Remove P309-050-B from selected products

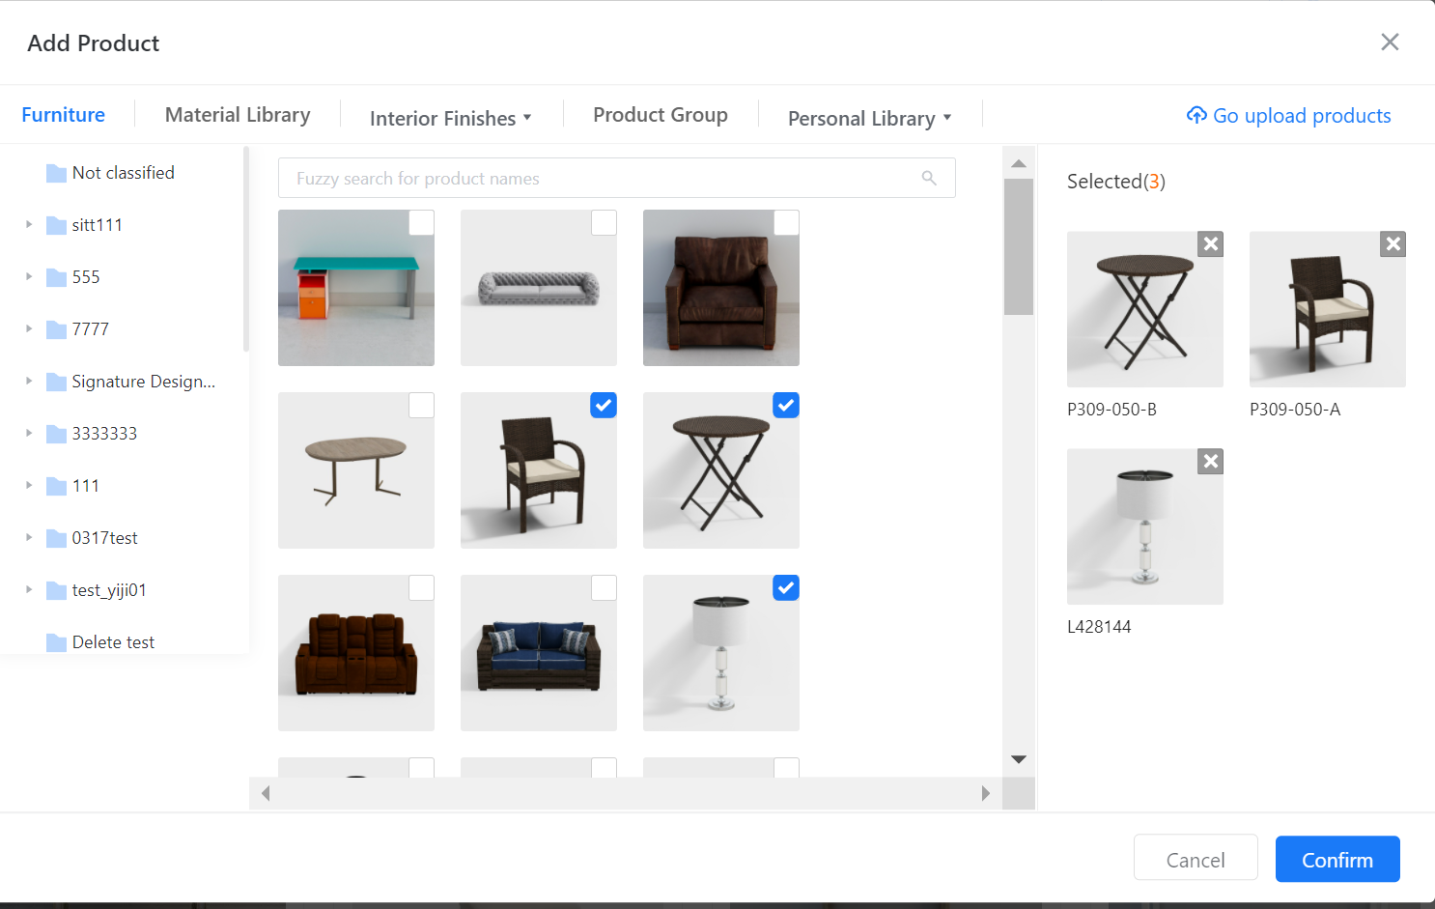pyautogui.click(x=1210, y=244)
